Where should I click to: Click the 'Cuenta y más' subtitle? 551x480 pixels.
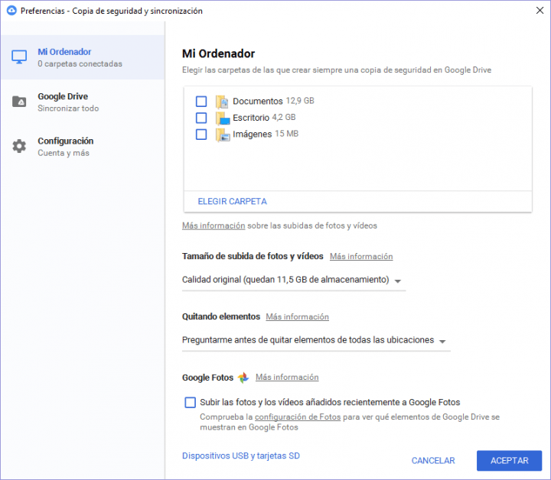64,153
